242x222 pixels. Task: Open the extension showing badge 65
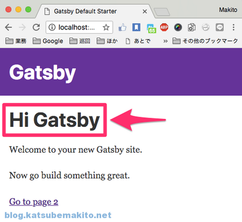tap(151, 28)
